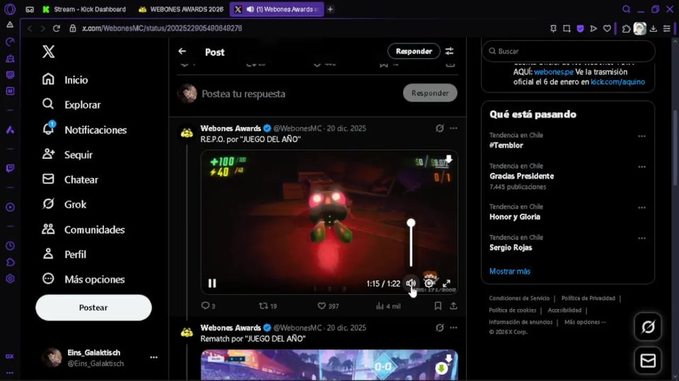Click Mostrar más under trends
679x381 pixels.
pyautogui.click(x=510, y=271)
